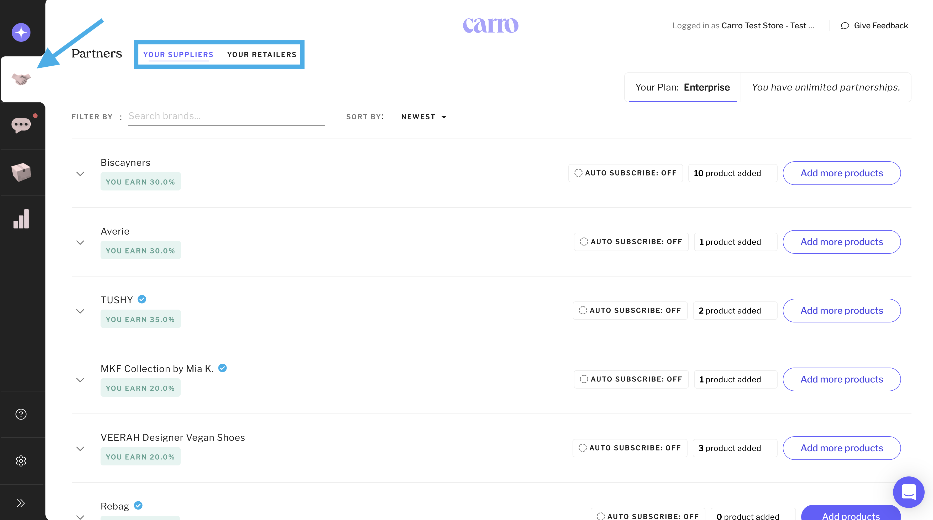Click the sparkle discover icon in sidebar

21,33
